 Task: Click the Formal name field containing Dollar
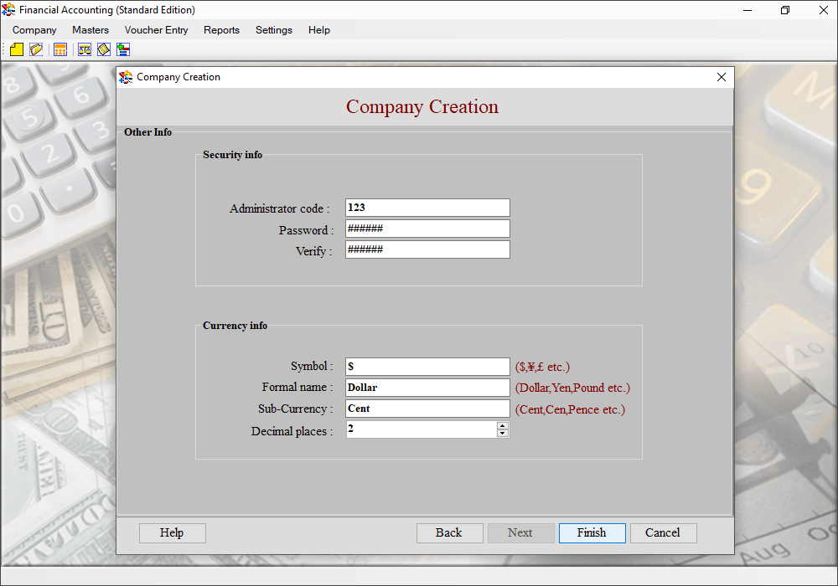[x=427, y=388]
